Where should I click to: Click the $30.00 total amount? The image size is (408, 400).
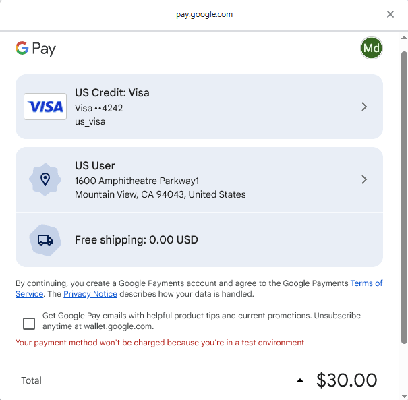(x=347, y=380)
